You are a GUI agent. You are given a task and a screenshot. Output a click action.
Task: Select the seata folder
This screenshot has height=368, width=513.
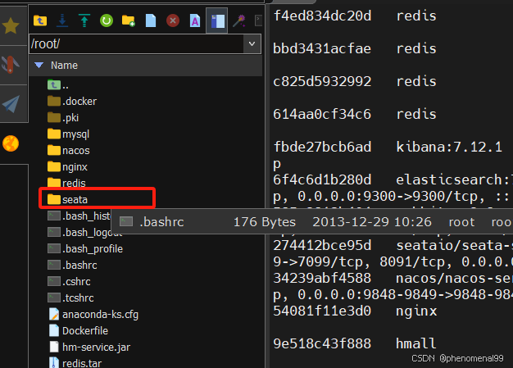point(67,199)
